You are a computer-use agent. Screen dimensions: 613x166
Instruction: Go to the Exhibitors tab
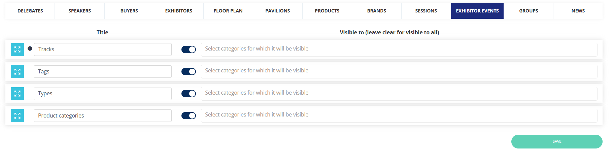pyautogui.click(x=178, y=11)
